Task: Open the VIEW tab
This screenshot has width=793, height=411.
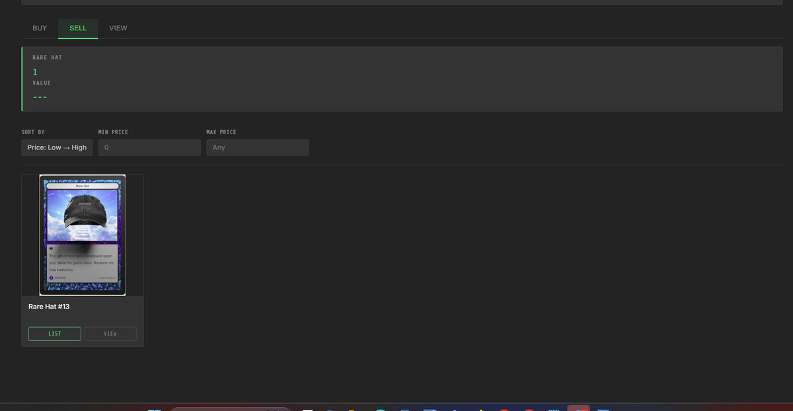Action: click(118, 28)
